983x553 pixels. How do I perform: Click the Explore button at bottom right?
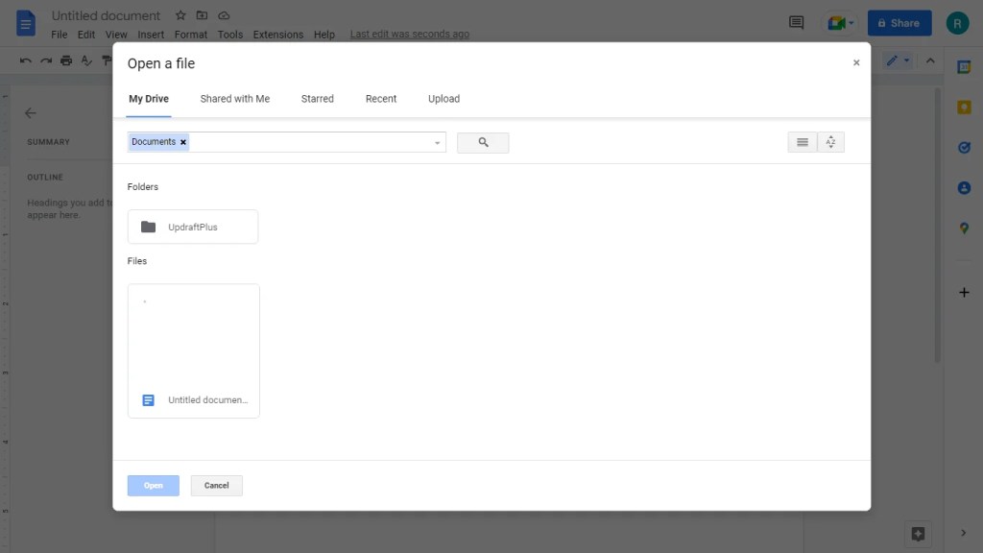(x=918, y=534)
